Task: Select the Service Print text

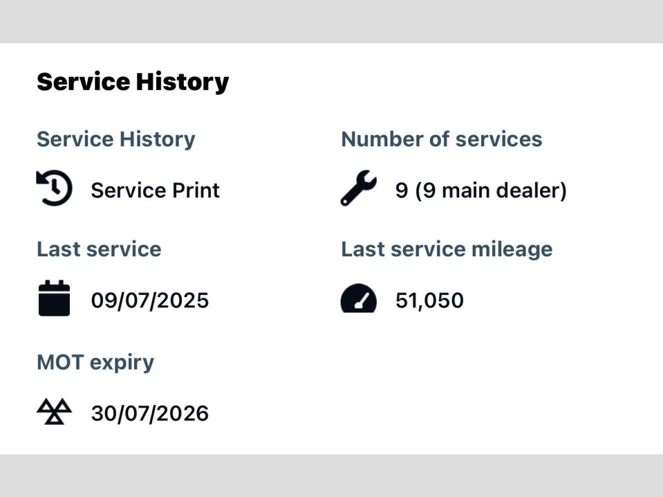Action: 155,190
